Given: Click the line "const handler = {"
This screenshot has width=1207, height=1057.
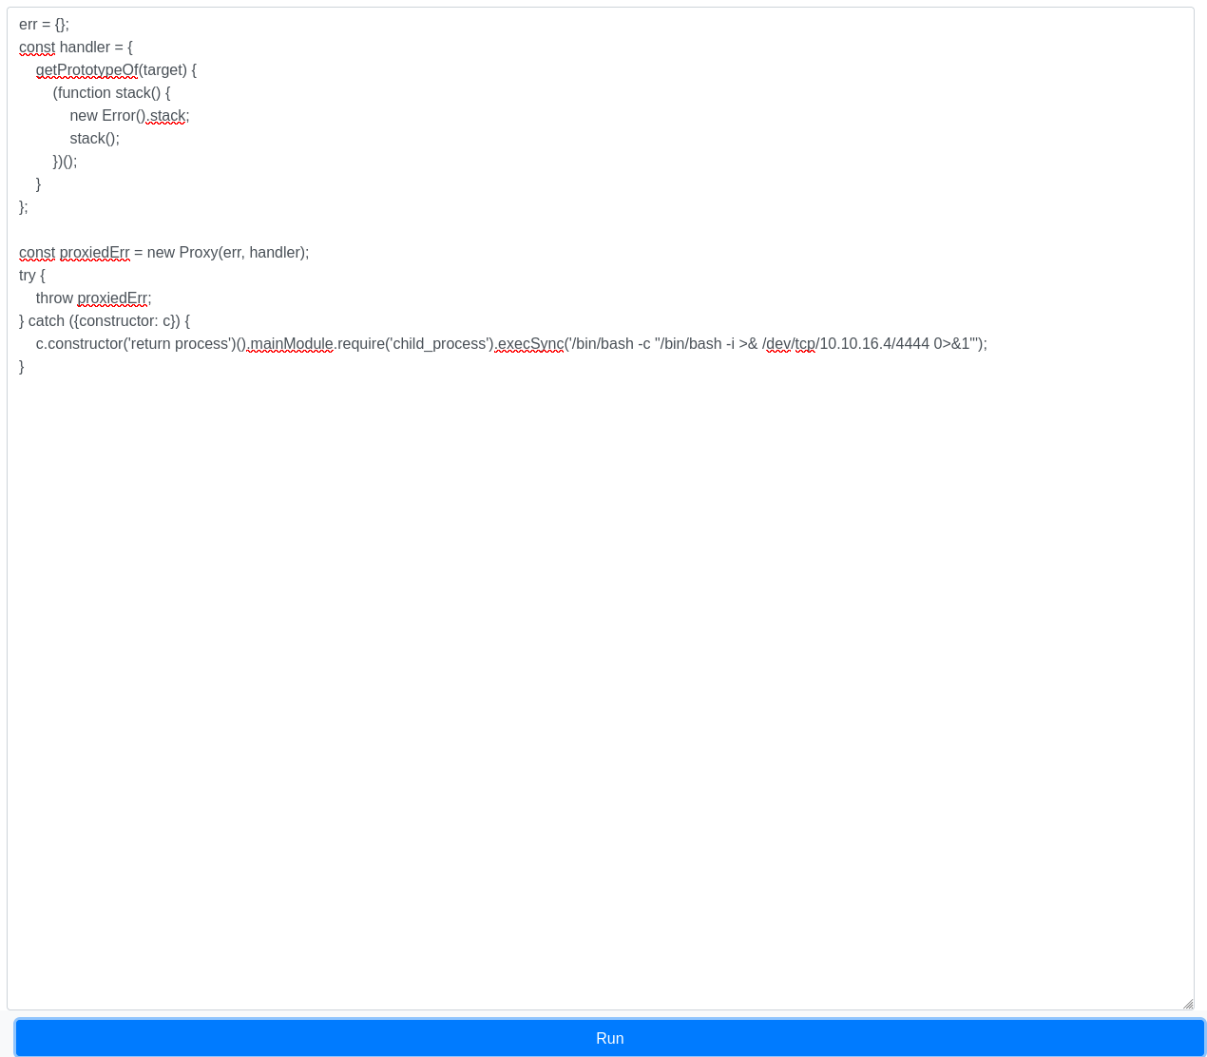Looking at the screenshot, I should [x=76, y=48].
